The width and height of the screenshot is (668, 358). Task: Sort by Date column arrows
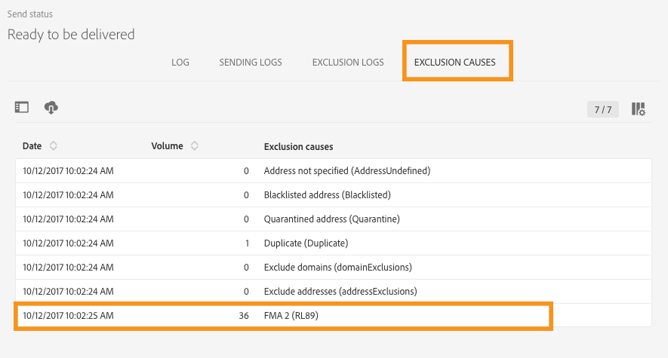click(54, 145)
